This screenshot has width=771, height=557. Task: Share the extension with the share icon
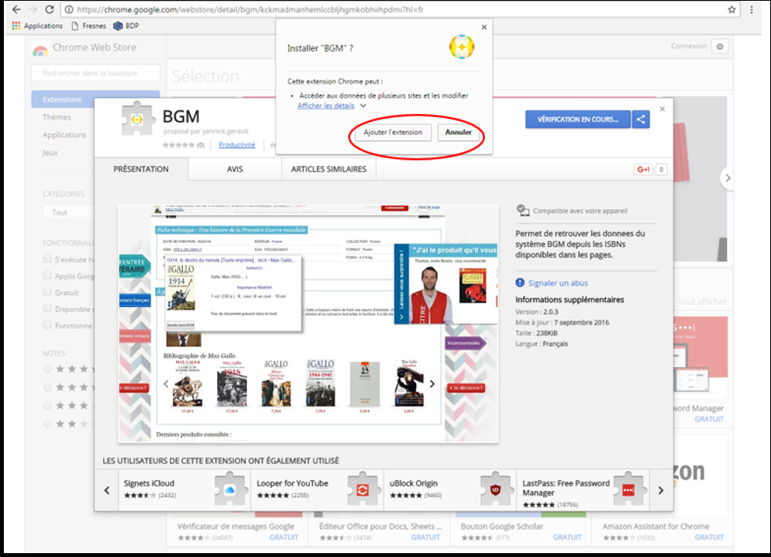641,119
